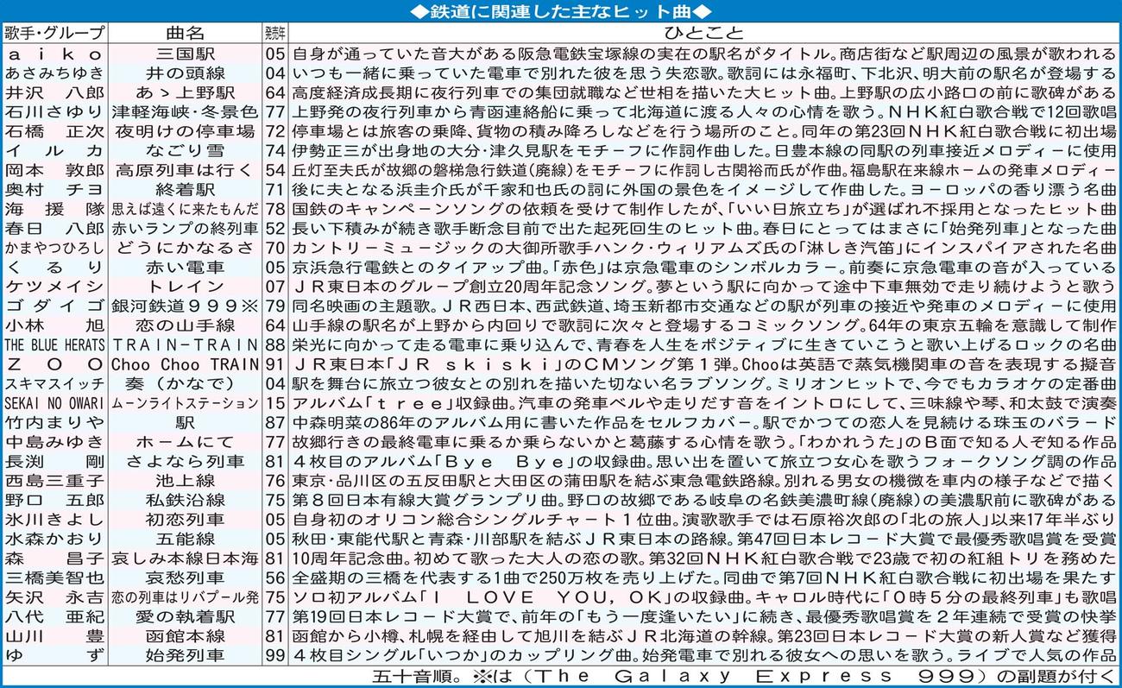1122x688 pixels.
Task: Select song title Choo Choo TRAIN
Action: 185,364
